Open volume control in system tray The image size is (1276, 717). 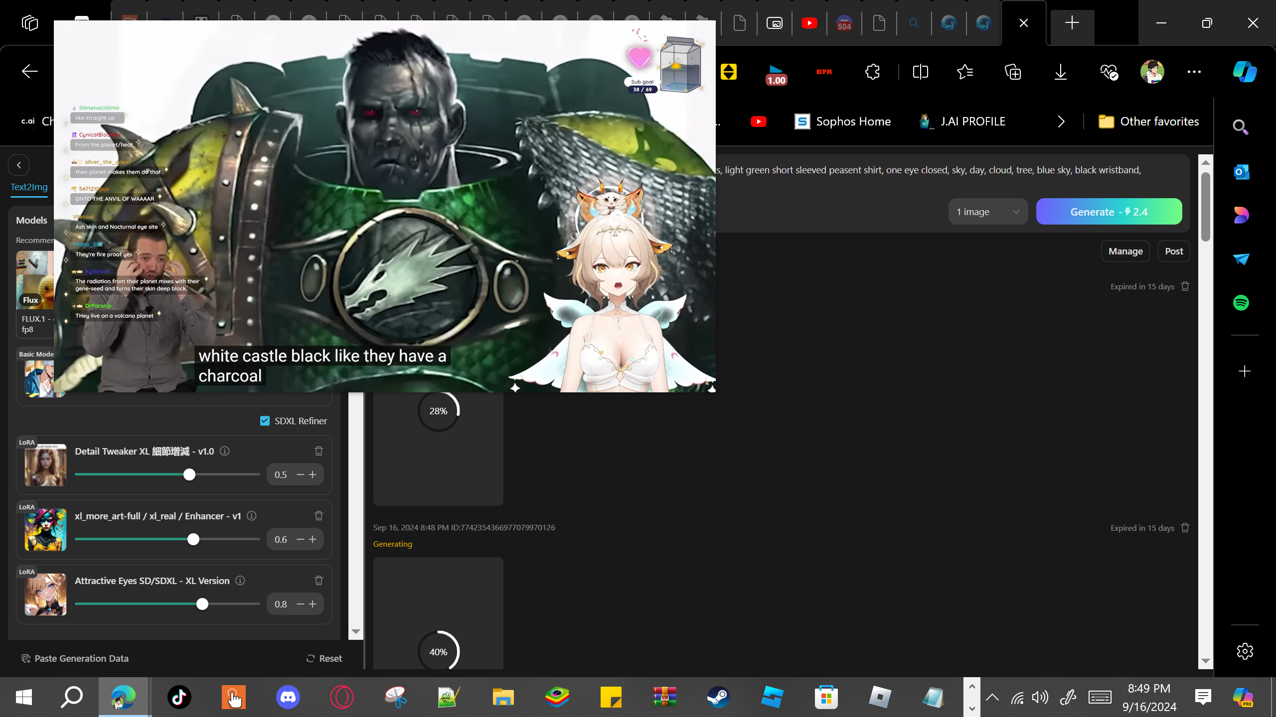[x=1040, y=697]
